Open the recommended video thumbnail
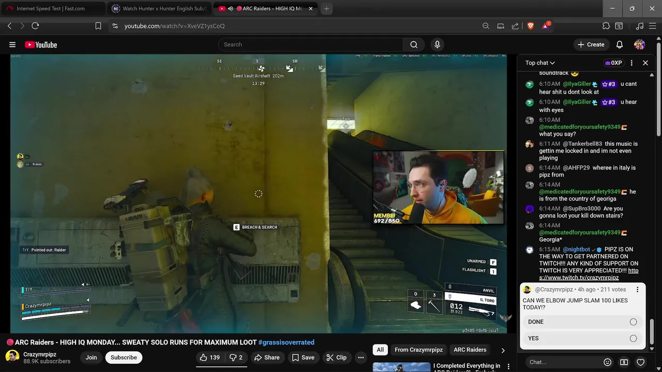The height and width of the screenshot is (372, 662). pyautogui.click(x=401, y=367)
